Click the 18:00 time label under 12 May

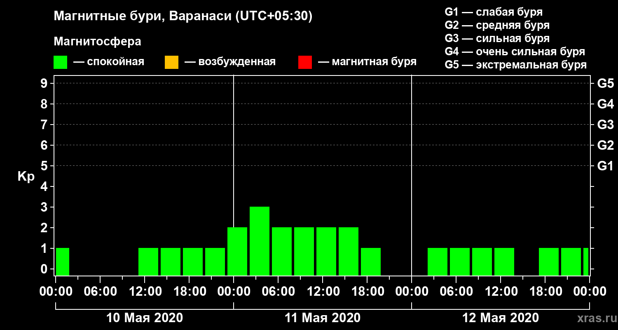pyautogui.click(x=545, y=292)
